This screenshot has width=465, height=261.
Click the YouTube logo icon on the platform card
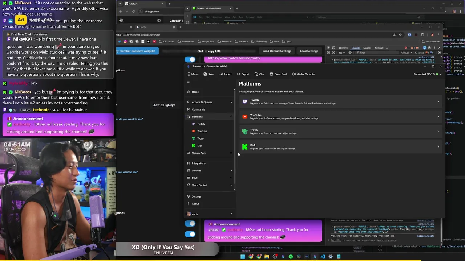pyautogui.click(x=245, y=117)
